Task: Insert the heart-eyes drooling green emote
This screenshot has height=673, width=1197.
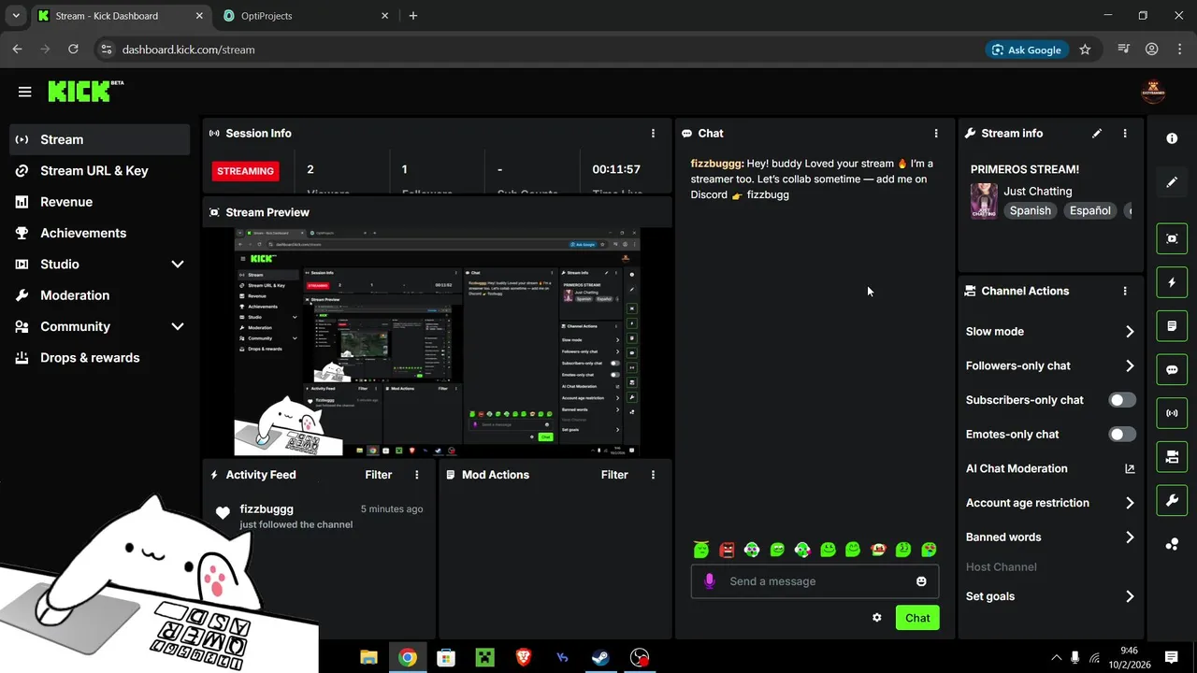Action: [929, 550]
